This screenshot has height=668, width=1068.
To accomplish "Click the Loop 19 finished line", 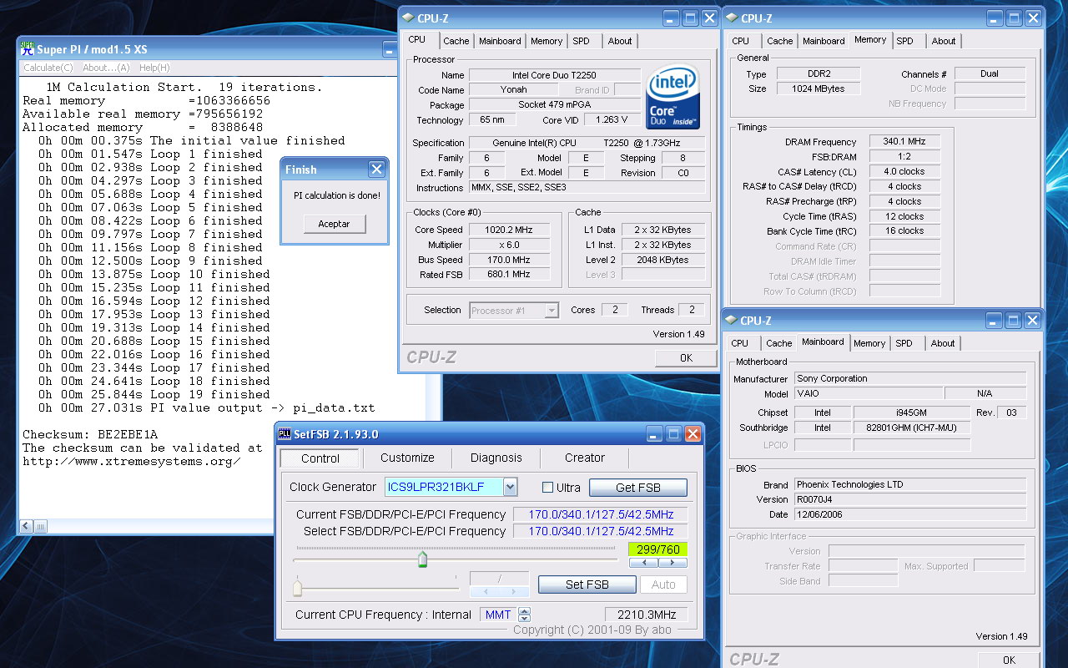I will click(x=154, y=394).
